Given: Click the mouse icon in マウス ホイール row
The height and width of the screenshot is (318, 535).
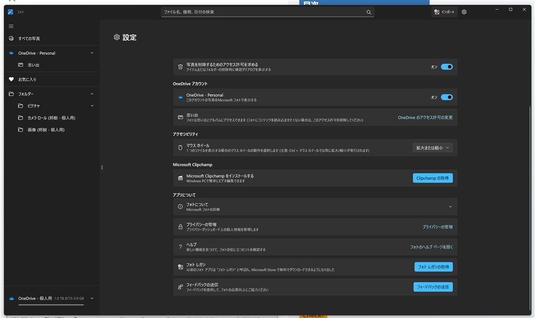Looking at the screenshot, I should (x=180, y=147).
